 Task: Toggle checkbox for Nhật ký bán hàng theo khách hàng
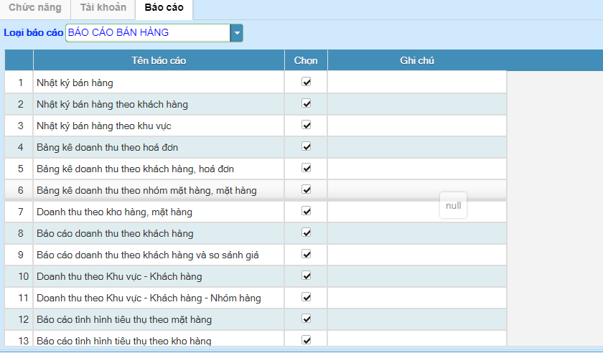307,103
